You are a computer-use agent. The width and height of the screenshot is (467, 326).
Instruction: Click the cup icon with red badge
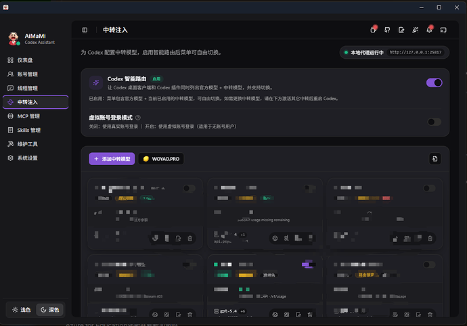click(x=373, y=30)
